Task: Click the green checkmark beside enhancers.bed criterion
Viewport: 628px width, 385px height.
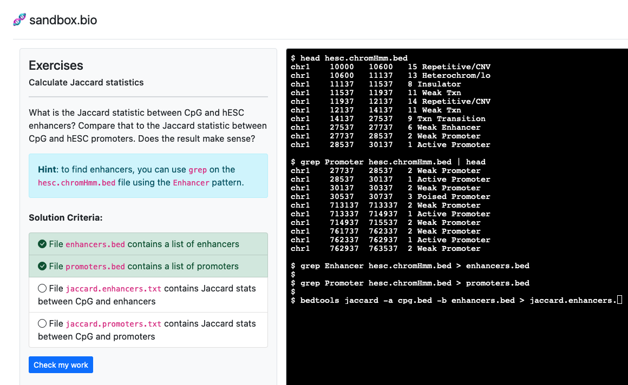Action: 42,244
